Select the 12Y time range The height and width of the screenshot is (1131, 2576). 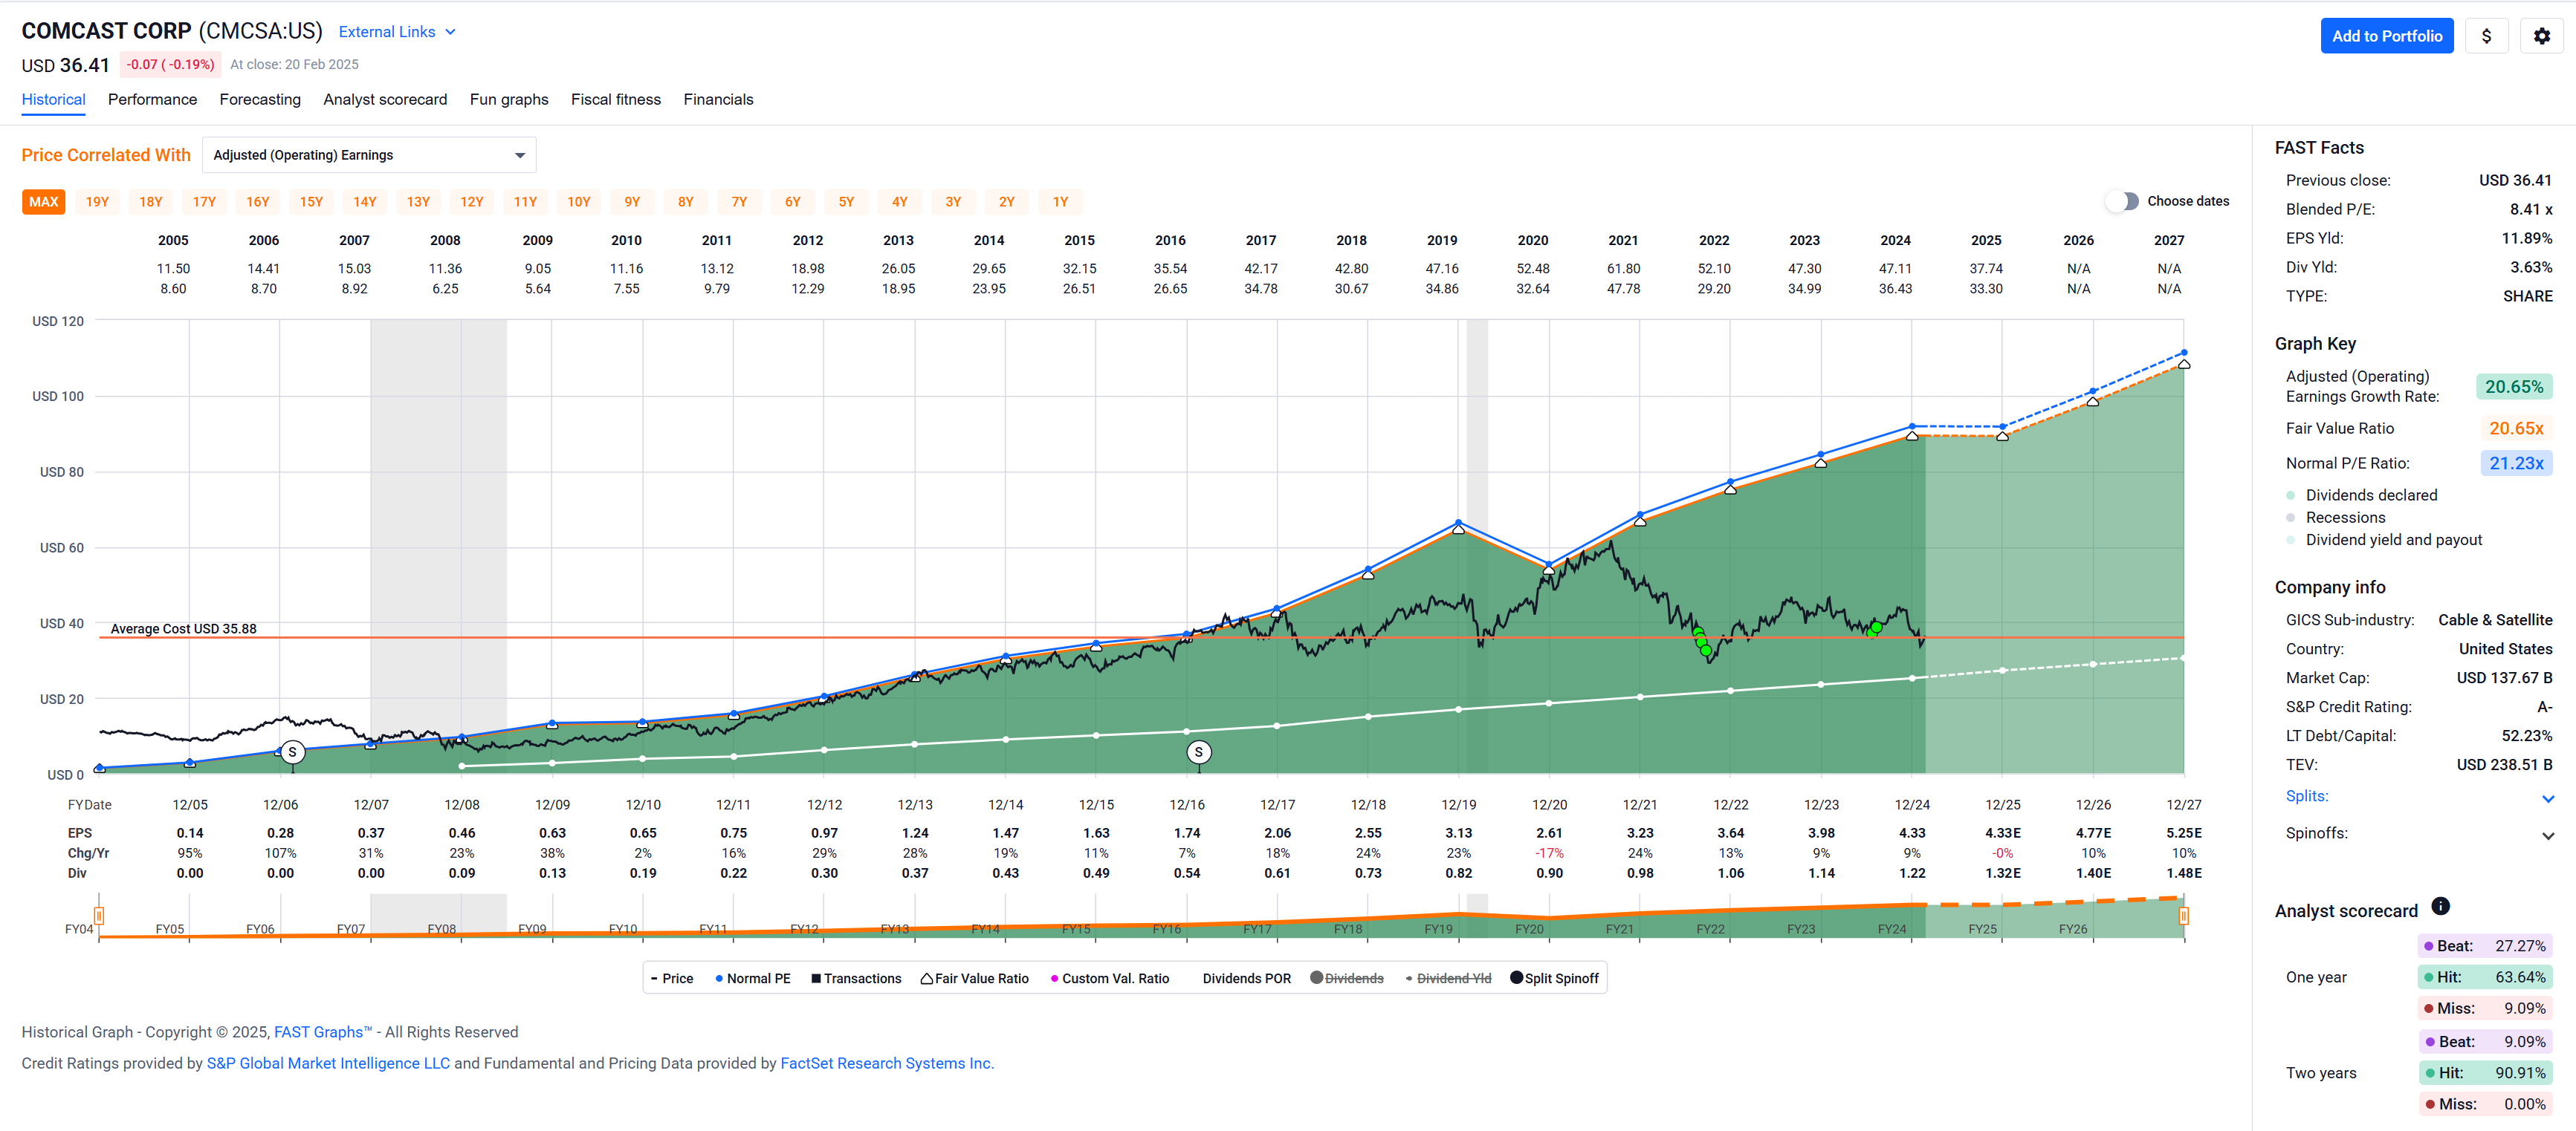(x=472, y=202)
